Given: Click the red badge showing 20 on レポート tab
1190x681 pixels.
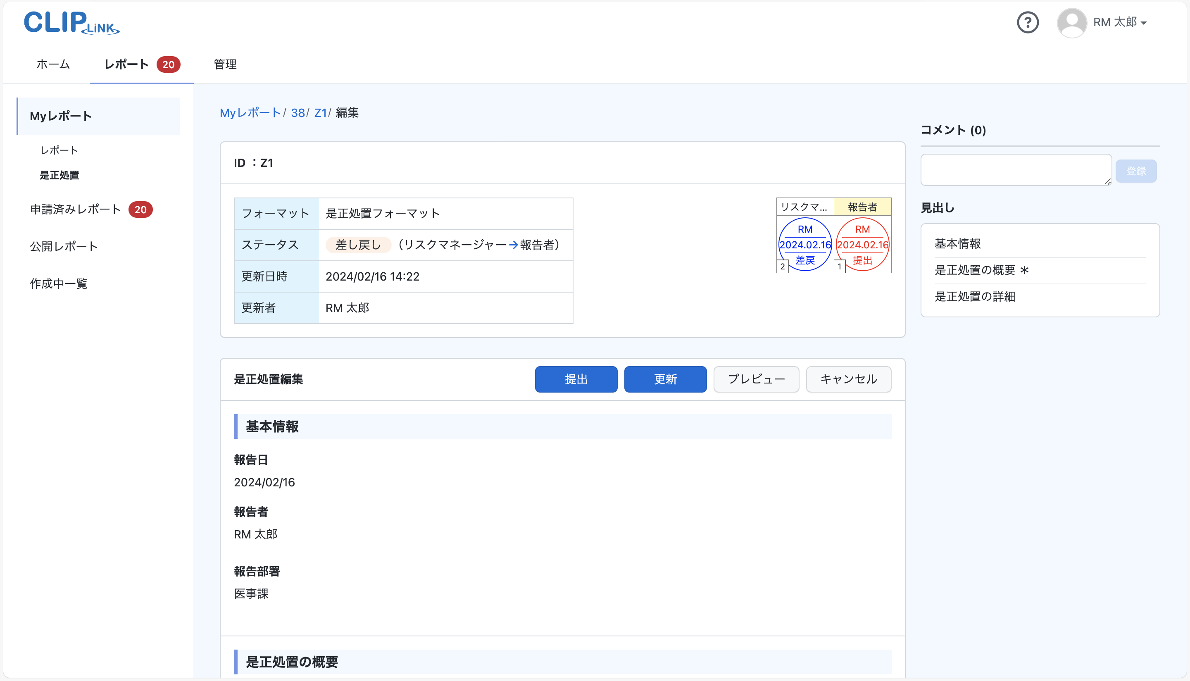Looking at the screenshot, I should [168, 64].
